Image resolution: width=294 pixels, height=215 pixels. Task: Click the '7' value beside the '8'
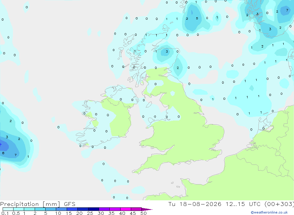(x=16, y=155)
